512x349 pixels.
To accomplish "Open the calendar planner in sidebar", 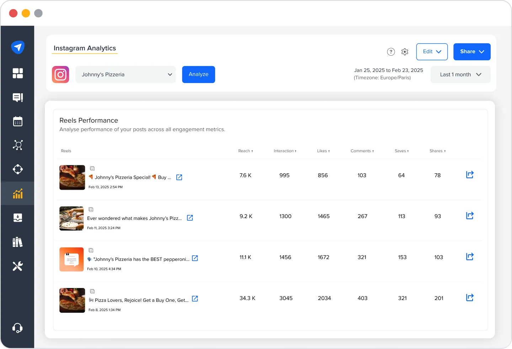I will click(17, 121).
